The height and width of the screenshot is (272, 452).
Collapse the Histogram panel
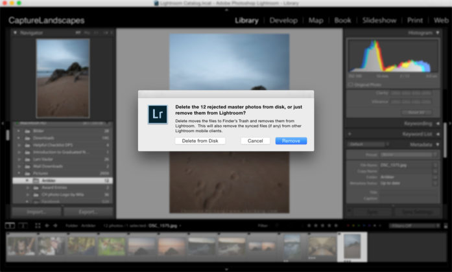click(x=438, y=33)
